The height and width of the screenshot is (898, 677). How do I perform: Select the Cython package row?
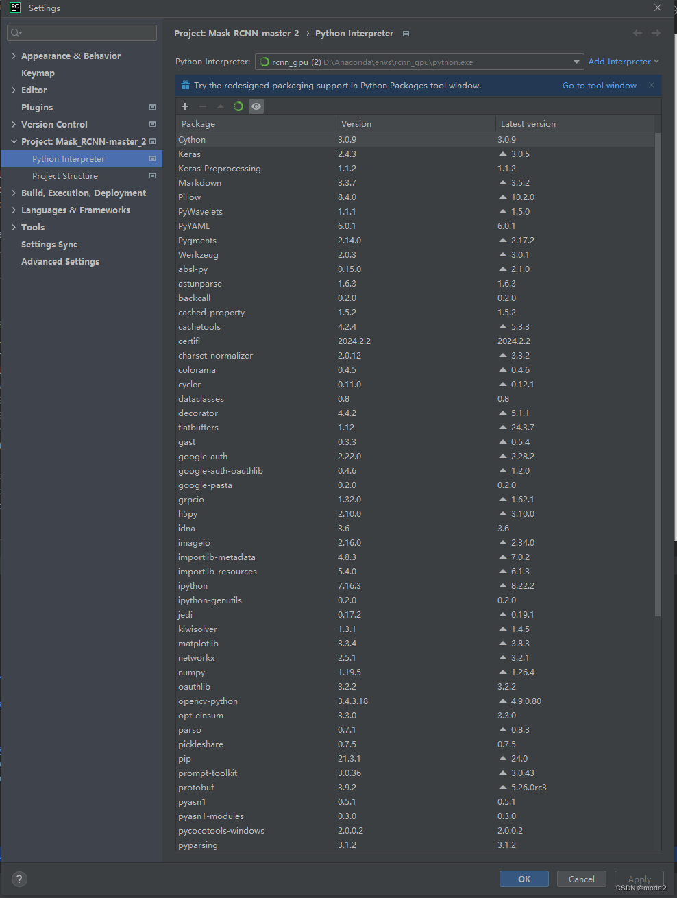coord(415,139)
